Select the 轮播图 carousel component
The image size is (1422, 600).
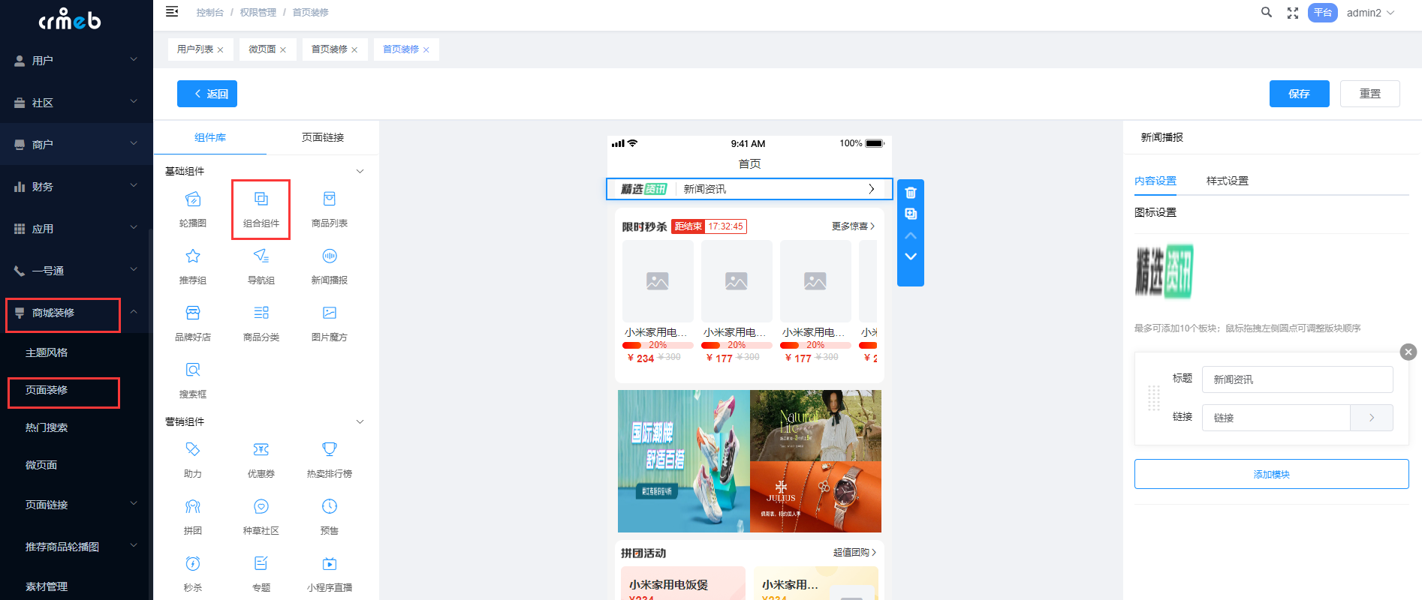193,209
